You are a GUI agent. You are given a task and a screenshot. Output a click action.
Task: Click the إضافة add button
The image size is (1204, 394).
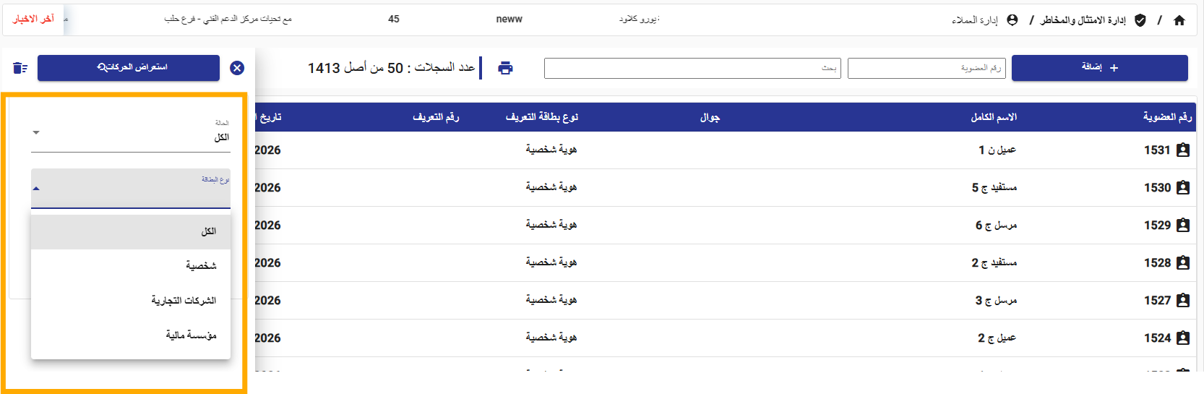tap(1099, 68)
